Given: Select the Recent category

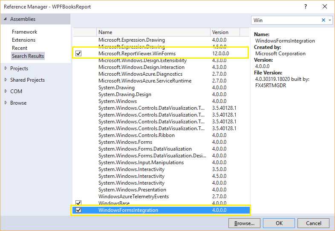Looking at the screenshot, I should tap(20, 48).
